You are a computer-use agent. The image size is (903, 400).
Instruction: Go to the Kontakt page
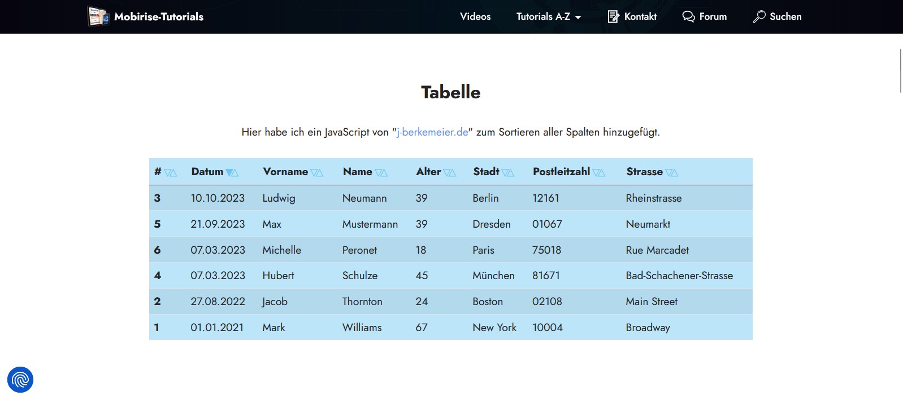(x=632, y=16)
